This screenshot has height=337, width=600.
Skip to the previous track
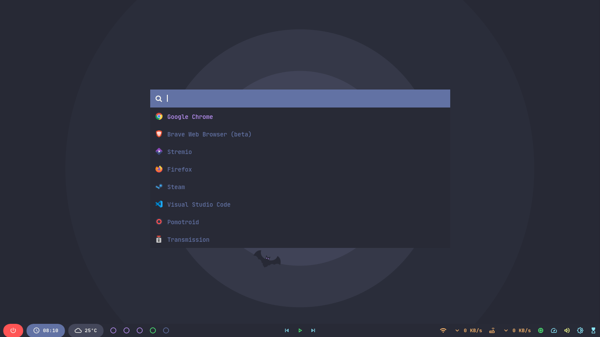pyautogui.click(x=287, y=330)
